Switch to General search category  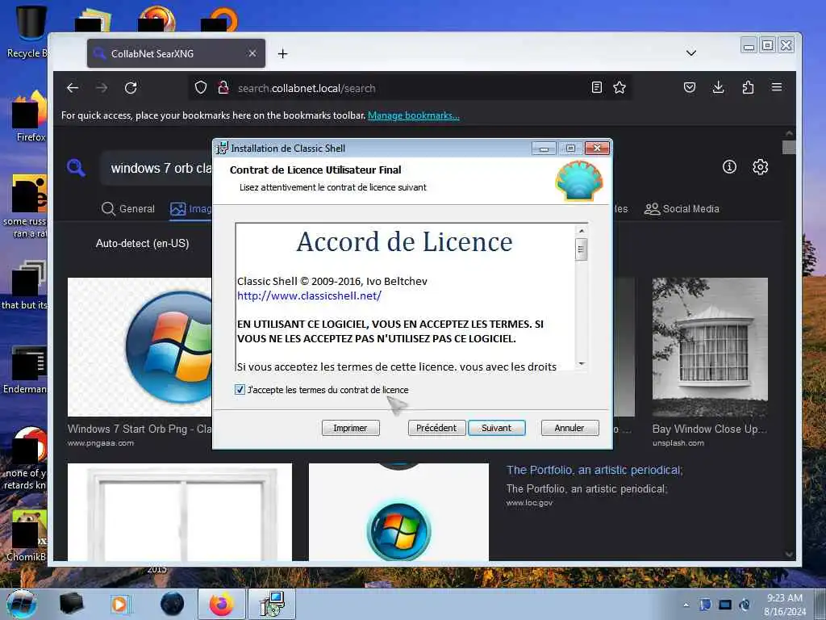pyautogui.click(x=128, y=209)
